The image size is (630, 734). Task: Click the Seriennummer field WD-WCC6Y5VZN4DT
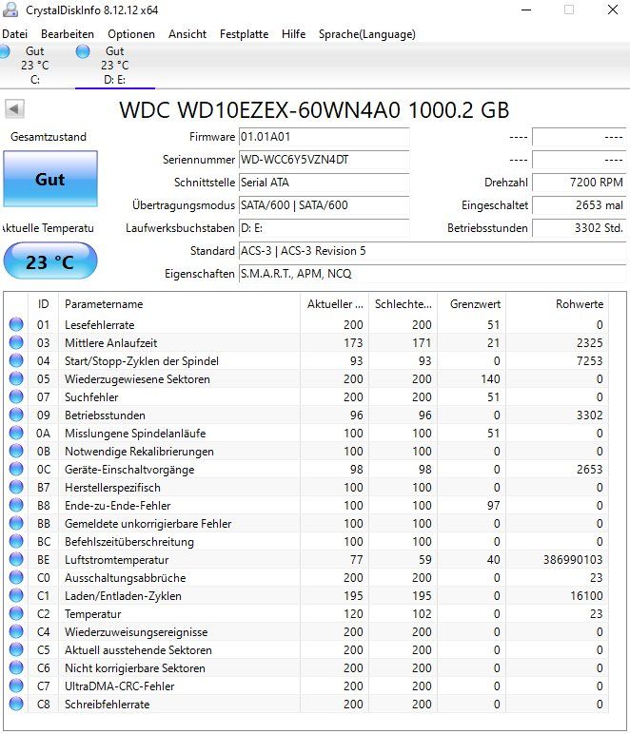pyautogui.click(x=324, y=160)
